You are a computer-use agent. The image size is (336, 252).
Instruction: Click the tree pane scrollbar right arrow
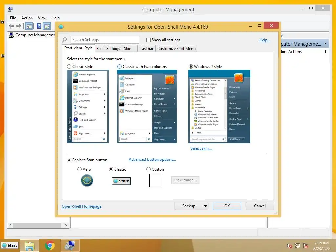coord(66,225)
